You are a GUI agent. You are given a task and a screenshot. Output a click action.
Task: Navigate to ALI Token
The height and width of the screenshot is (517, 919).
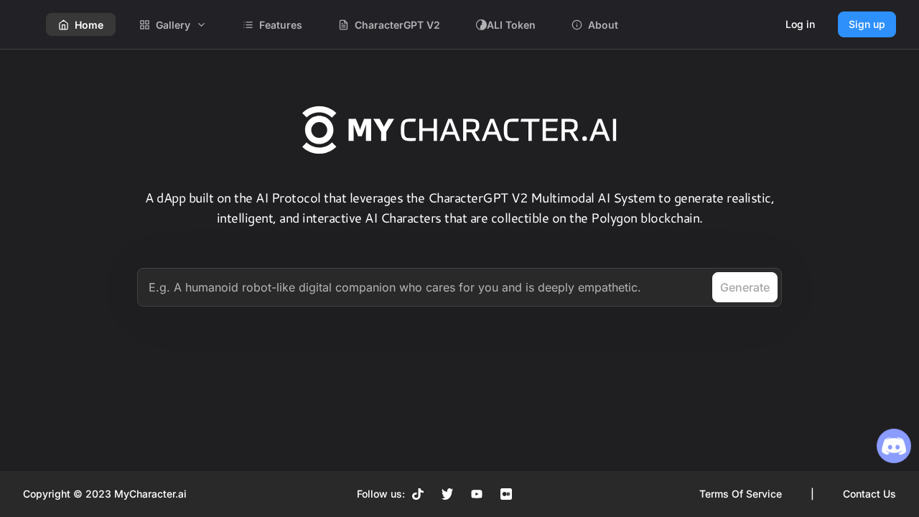[x=505, y=25]
